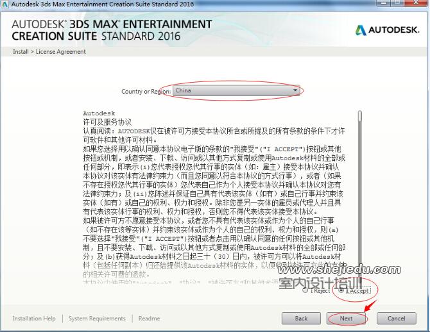Viewport: 430px width, 332px height.
Task: Click the Autodesk logo in header
Action: click(387, 30)
